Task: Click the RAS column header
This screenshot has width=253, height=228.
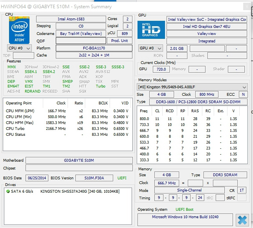Action: click(195, 111)
